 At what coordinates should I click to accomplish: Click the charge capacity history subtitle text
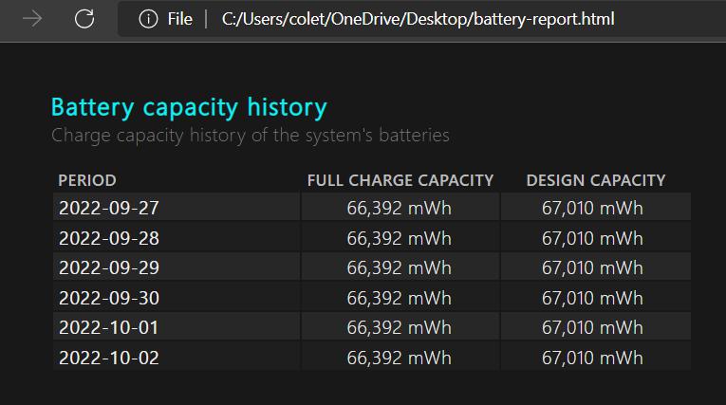[x=250, y=136]
